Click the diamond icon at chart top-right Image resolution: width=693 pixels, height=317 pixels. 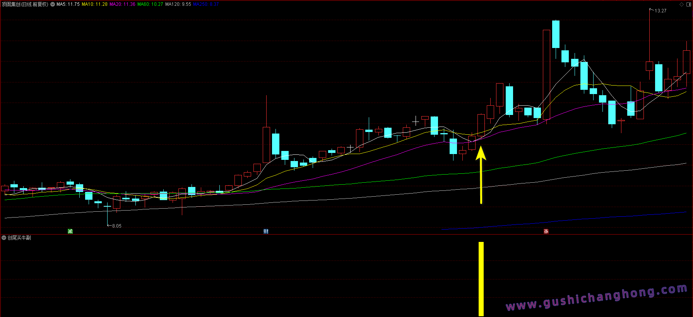point(681,4)
